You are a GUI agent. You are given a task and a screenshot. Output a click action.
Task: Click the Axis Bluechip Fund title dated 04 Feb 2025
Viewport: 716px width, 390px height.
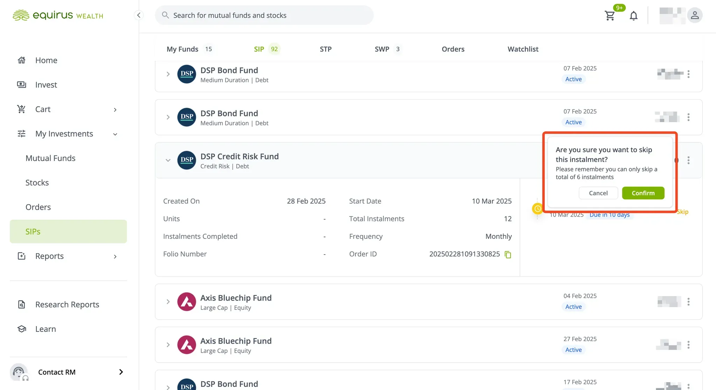(x=236, y=298)
